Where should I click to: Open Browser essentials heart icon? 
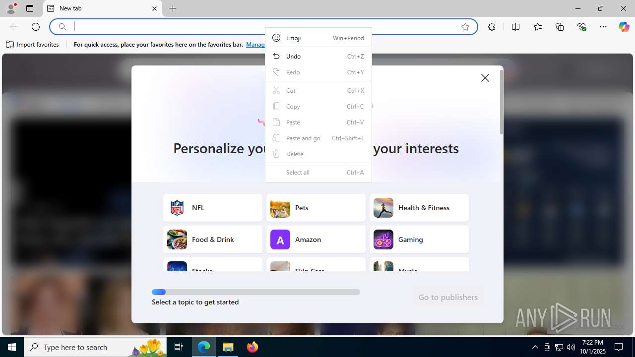pyautogui.click(x=582, y=27)
